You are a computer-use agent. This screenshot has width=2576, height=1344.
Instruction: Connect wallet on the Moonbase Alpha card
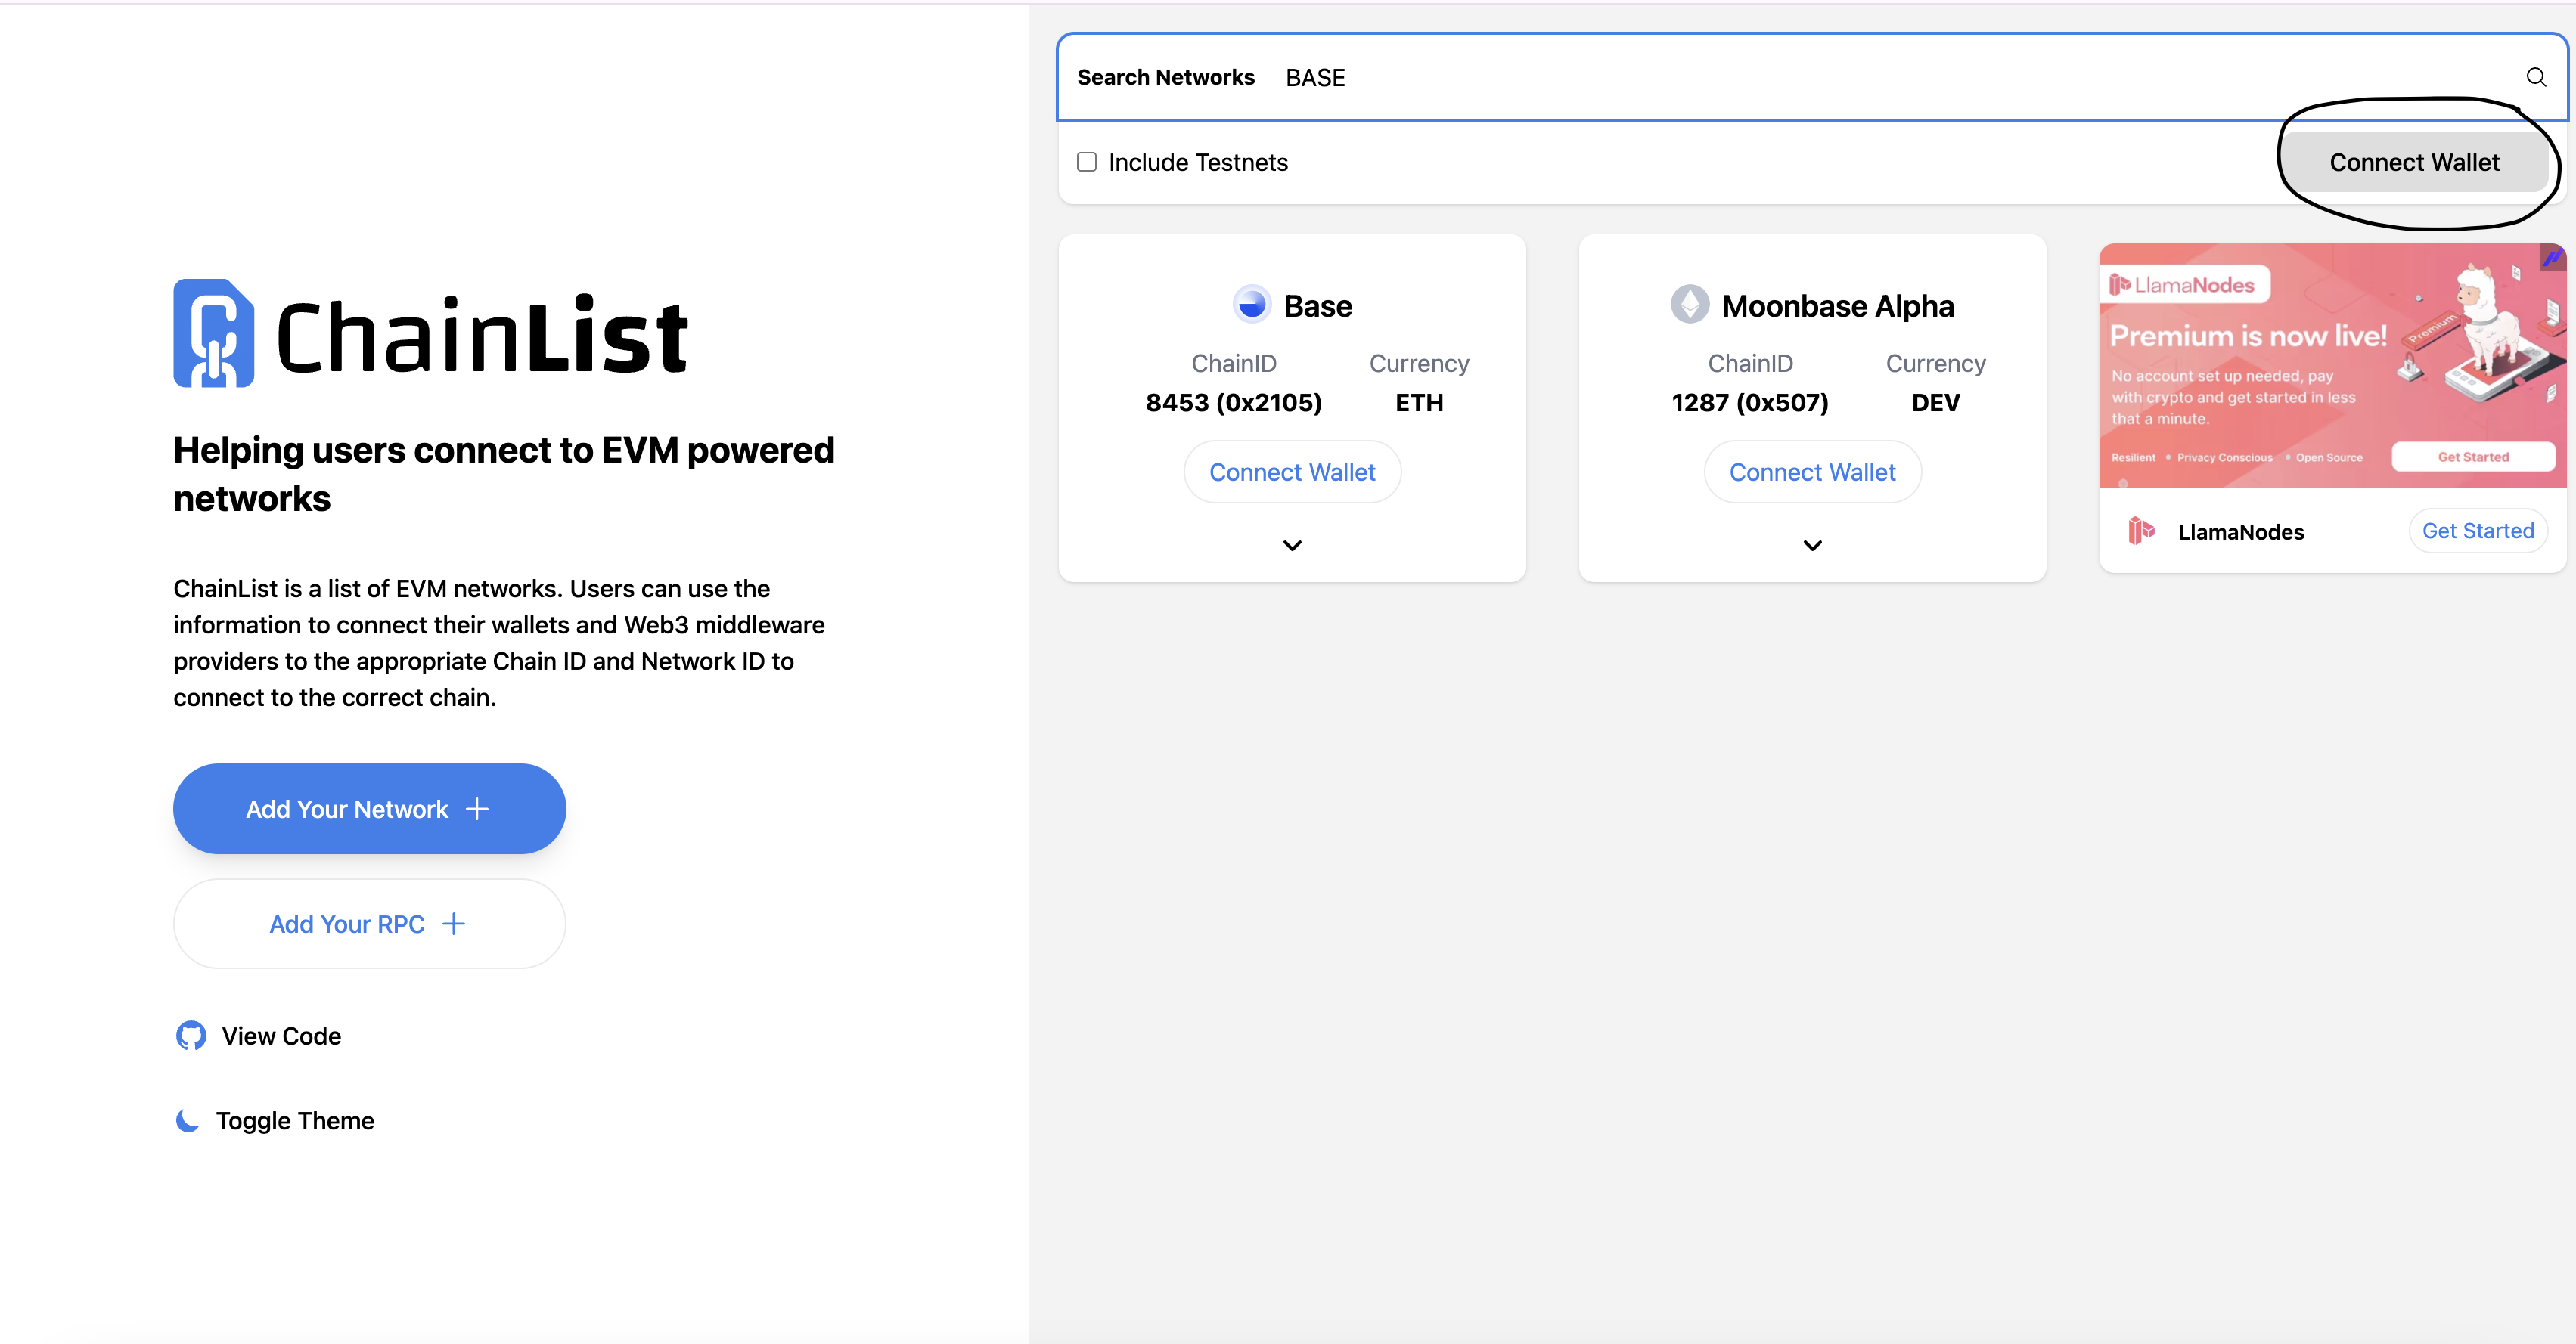(1812, 472)
